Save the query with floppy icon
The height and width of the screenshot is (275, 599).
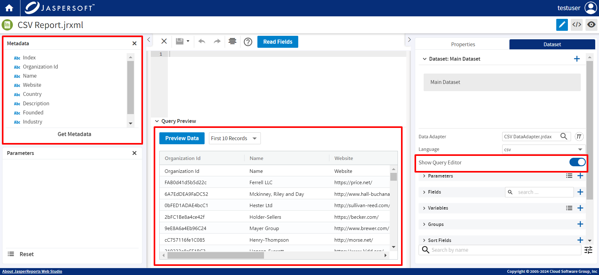[x=179, y=41]
